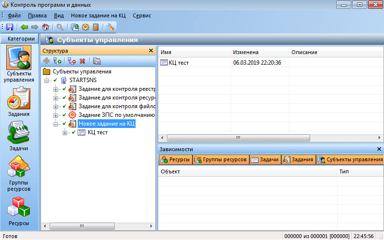Screen dimensions: 384x240
Task: Click folder view icon in Структура toolbar
Action: pos(97,61)
